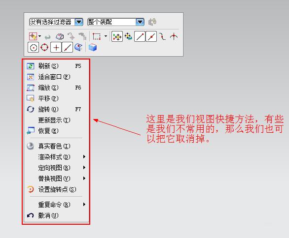Toggle the Point on Curve snap option

pyautogui.click(x=67, y=48)
